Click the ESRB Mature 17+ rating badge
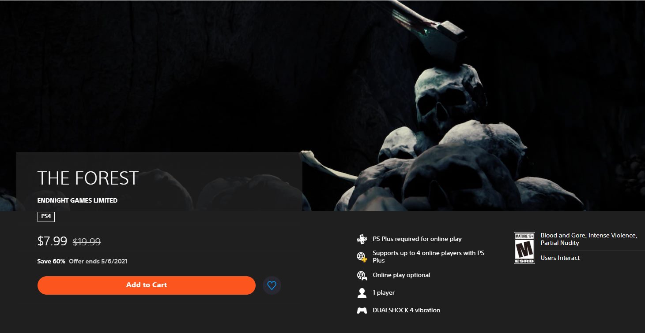The width and height of the screenshot is (645, 333). point(524,248)
